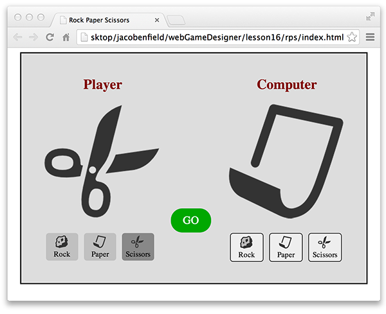386x314 pixels.
Task: Open the Chrome hamburger menu
Action: pyautogui.click(x=370, y=37)
